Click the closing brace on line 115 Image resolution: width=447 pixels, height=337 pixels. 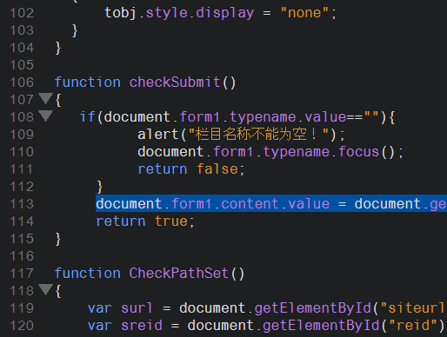pos(58,239)
